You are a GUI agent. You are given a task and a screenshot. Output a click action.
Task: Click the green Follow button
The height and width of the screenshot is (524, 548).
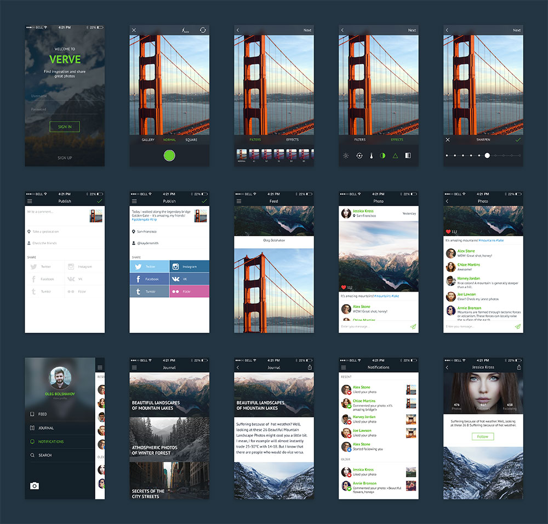(483, 436)
